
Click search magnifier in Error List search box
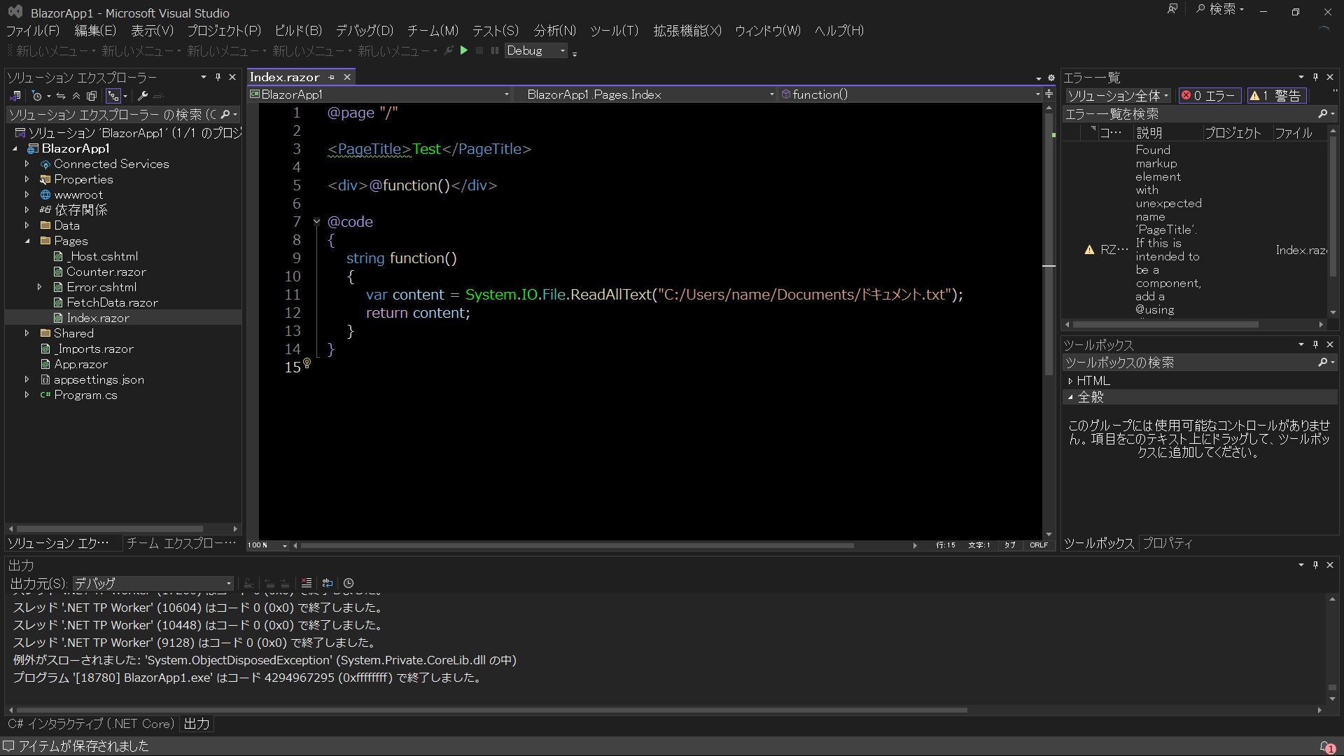tap(1322, 113)
